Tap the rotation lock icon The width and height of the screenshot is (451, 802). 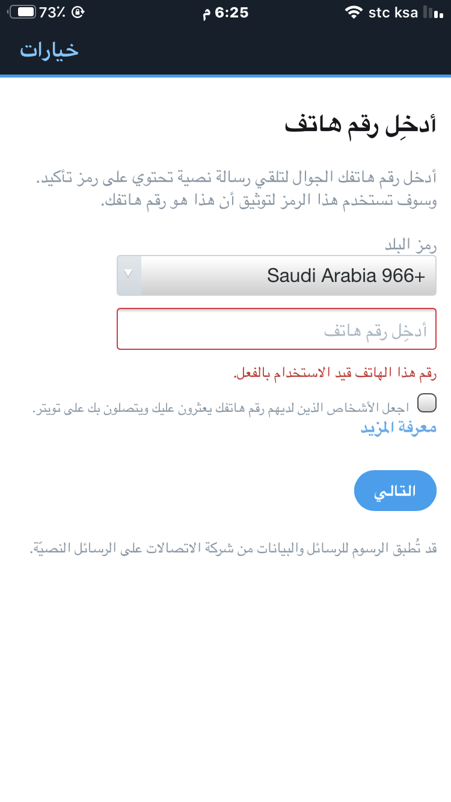[x=78, y=12]
